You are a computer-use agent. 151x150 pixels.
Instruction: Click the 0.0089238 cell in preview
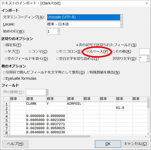tap(57, 132)
